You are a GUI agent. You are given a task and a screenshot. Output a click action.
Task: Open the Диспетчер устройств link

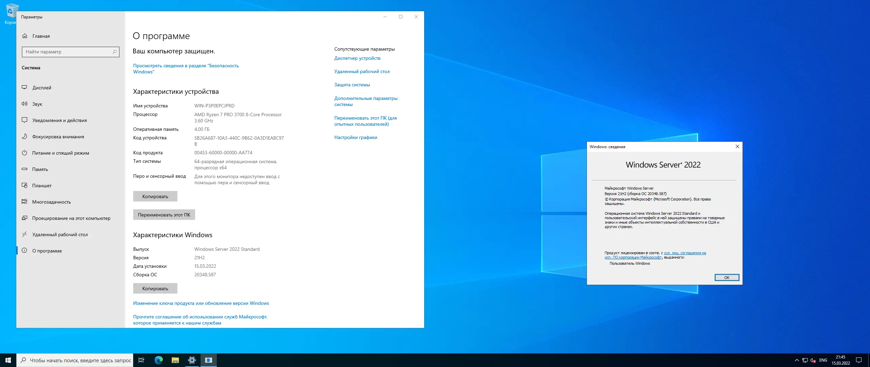point(357,58)
